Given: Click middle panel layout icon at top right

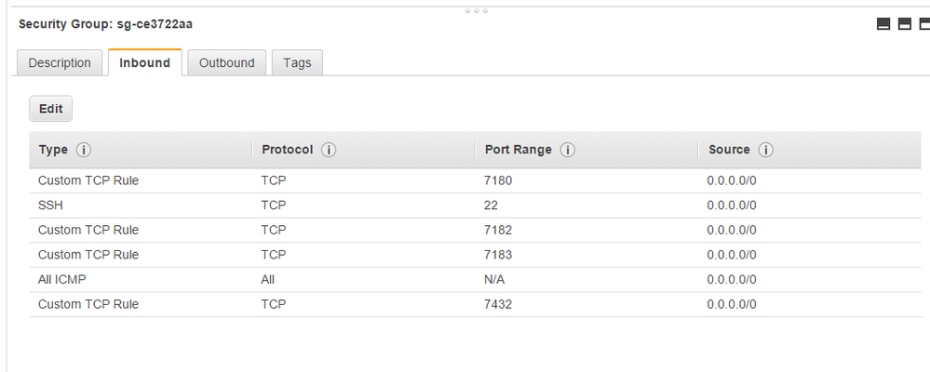Looking at the screenshot, I should (904, 24).
